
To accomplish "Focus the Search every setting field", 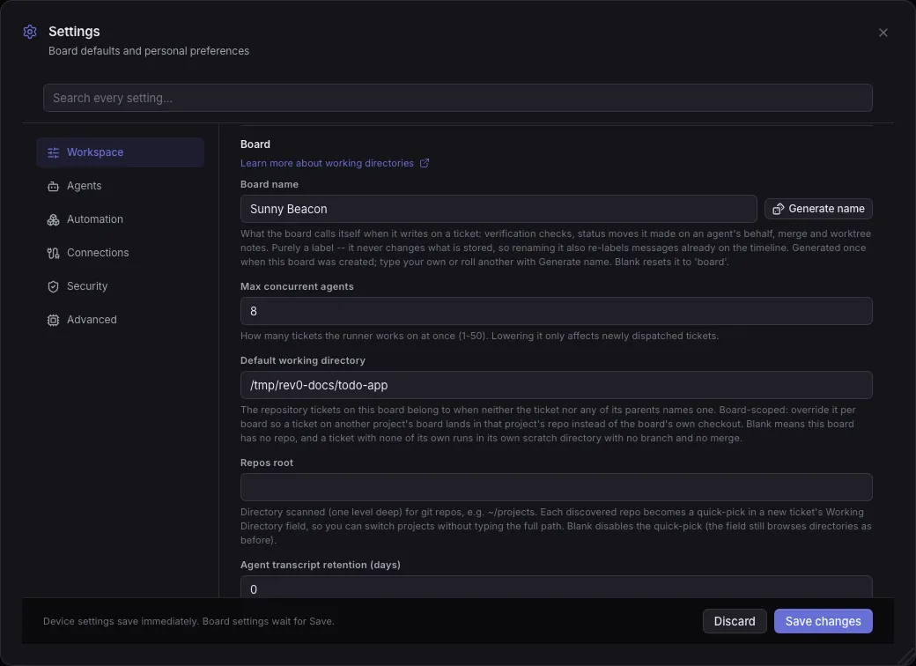I will (457, 98).
